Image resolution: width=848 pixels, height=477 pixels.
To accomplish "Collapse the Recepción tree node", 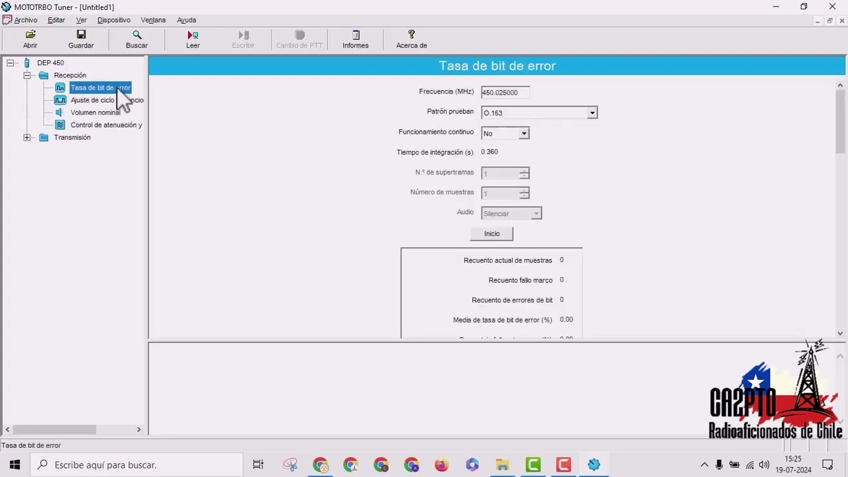I will click(26, 76).
